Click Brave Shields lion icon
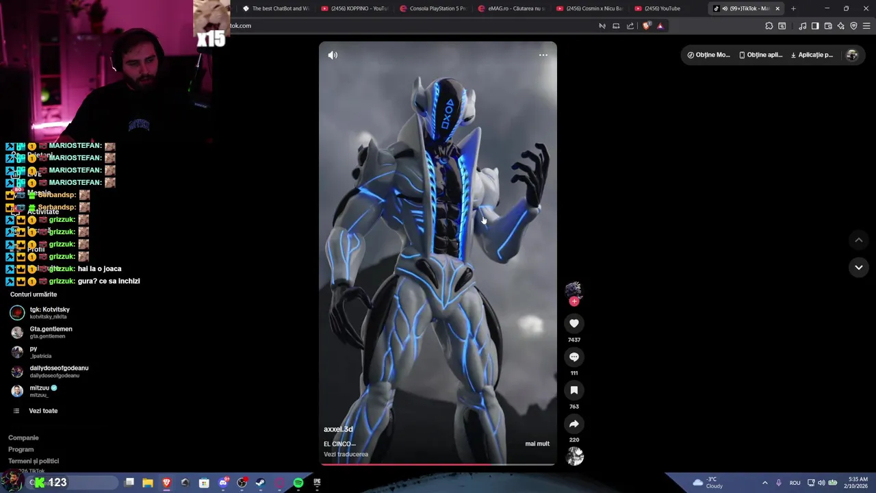Screen dimensions: 876x493 (647, 26)
